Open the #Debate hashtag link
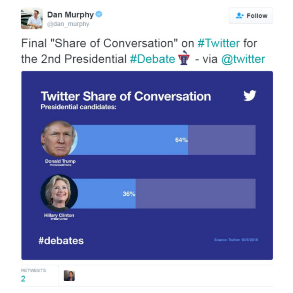The image size is (293, 293). [153, 59]
